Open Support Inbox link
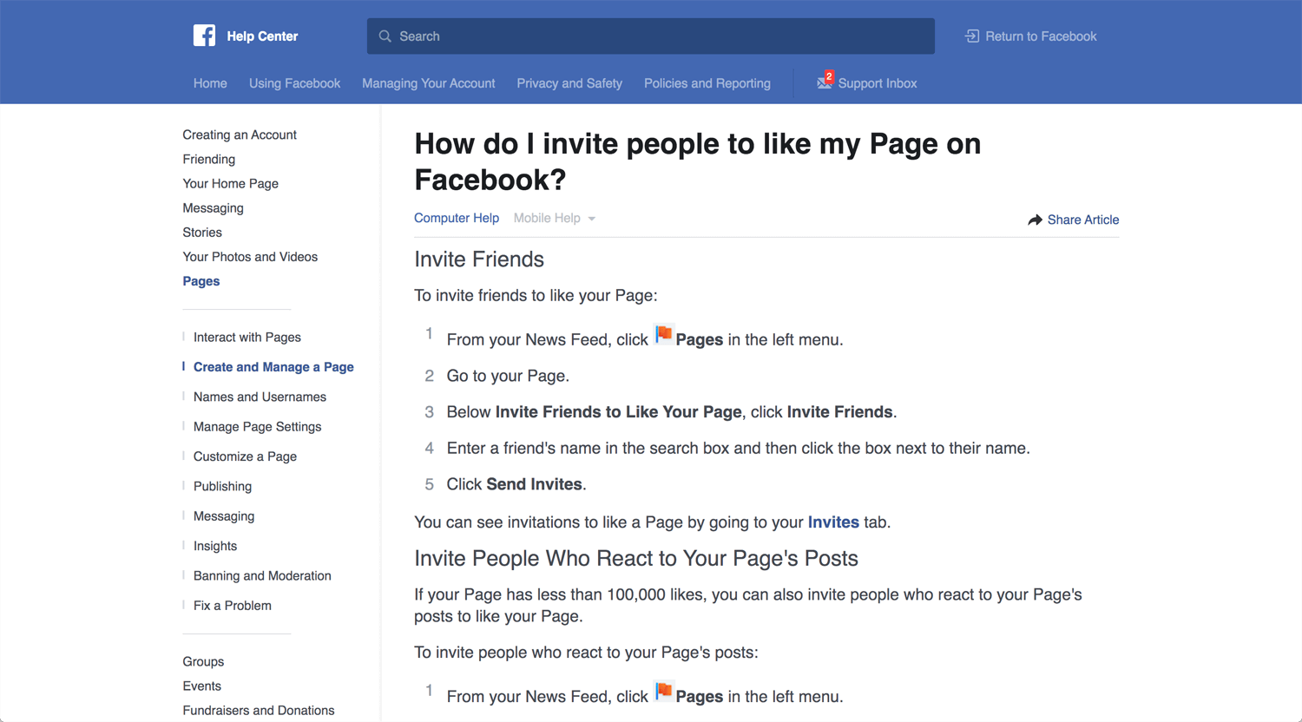This screenshot has width=1302, height=722. coord(878,83)
